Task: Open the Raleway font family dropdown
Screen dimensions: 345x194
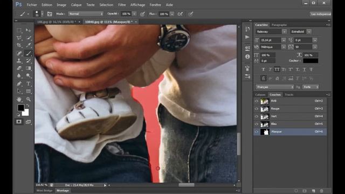Action: click(x=284, y=32)
